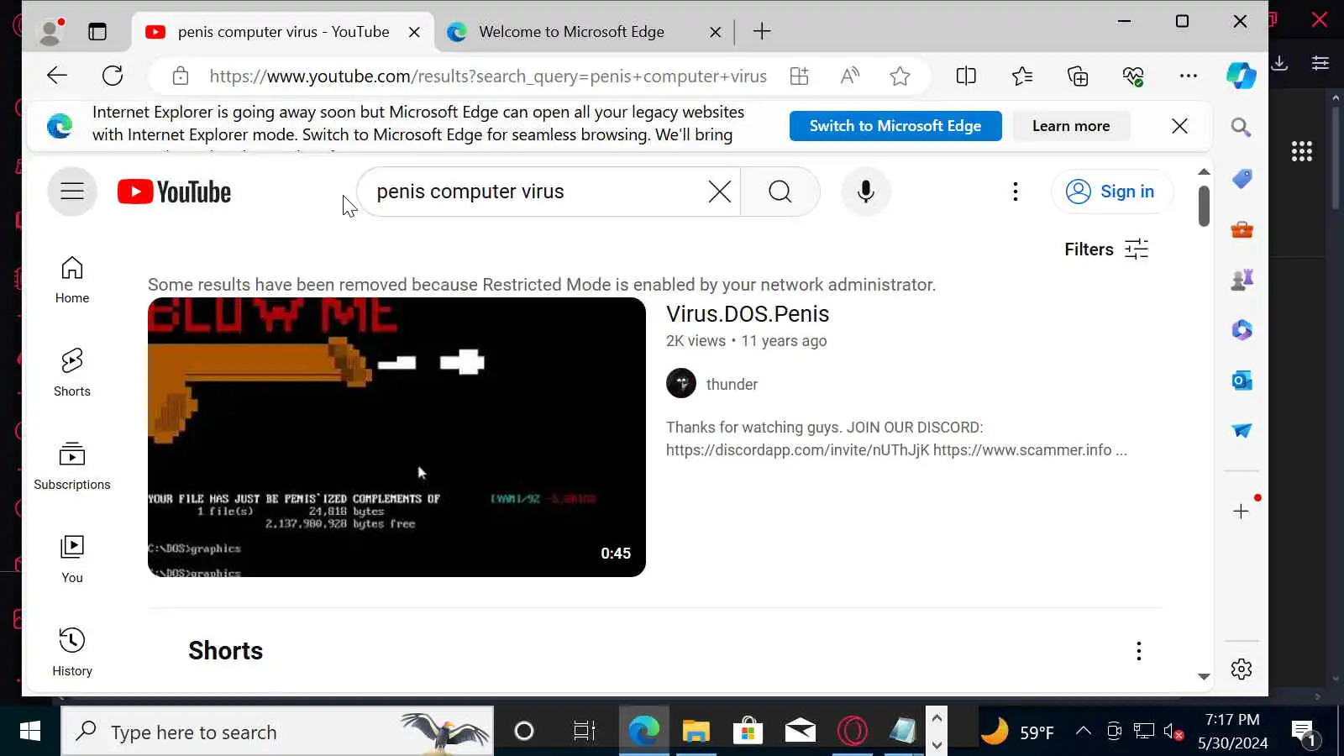The width and height of the screenshot is (1344, 756).
Task: View site information lock icon
Action: [181, 76]
